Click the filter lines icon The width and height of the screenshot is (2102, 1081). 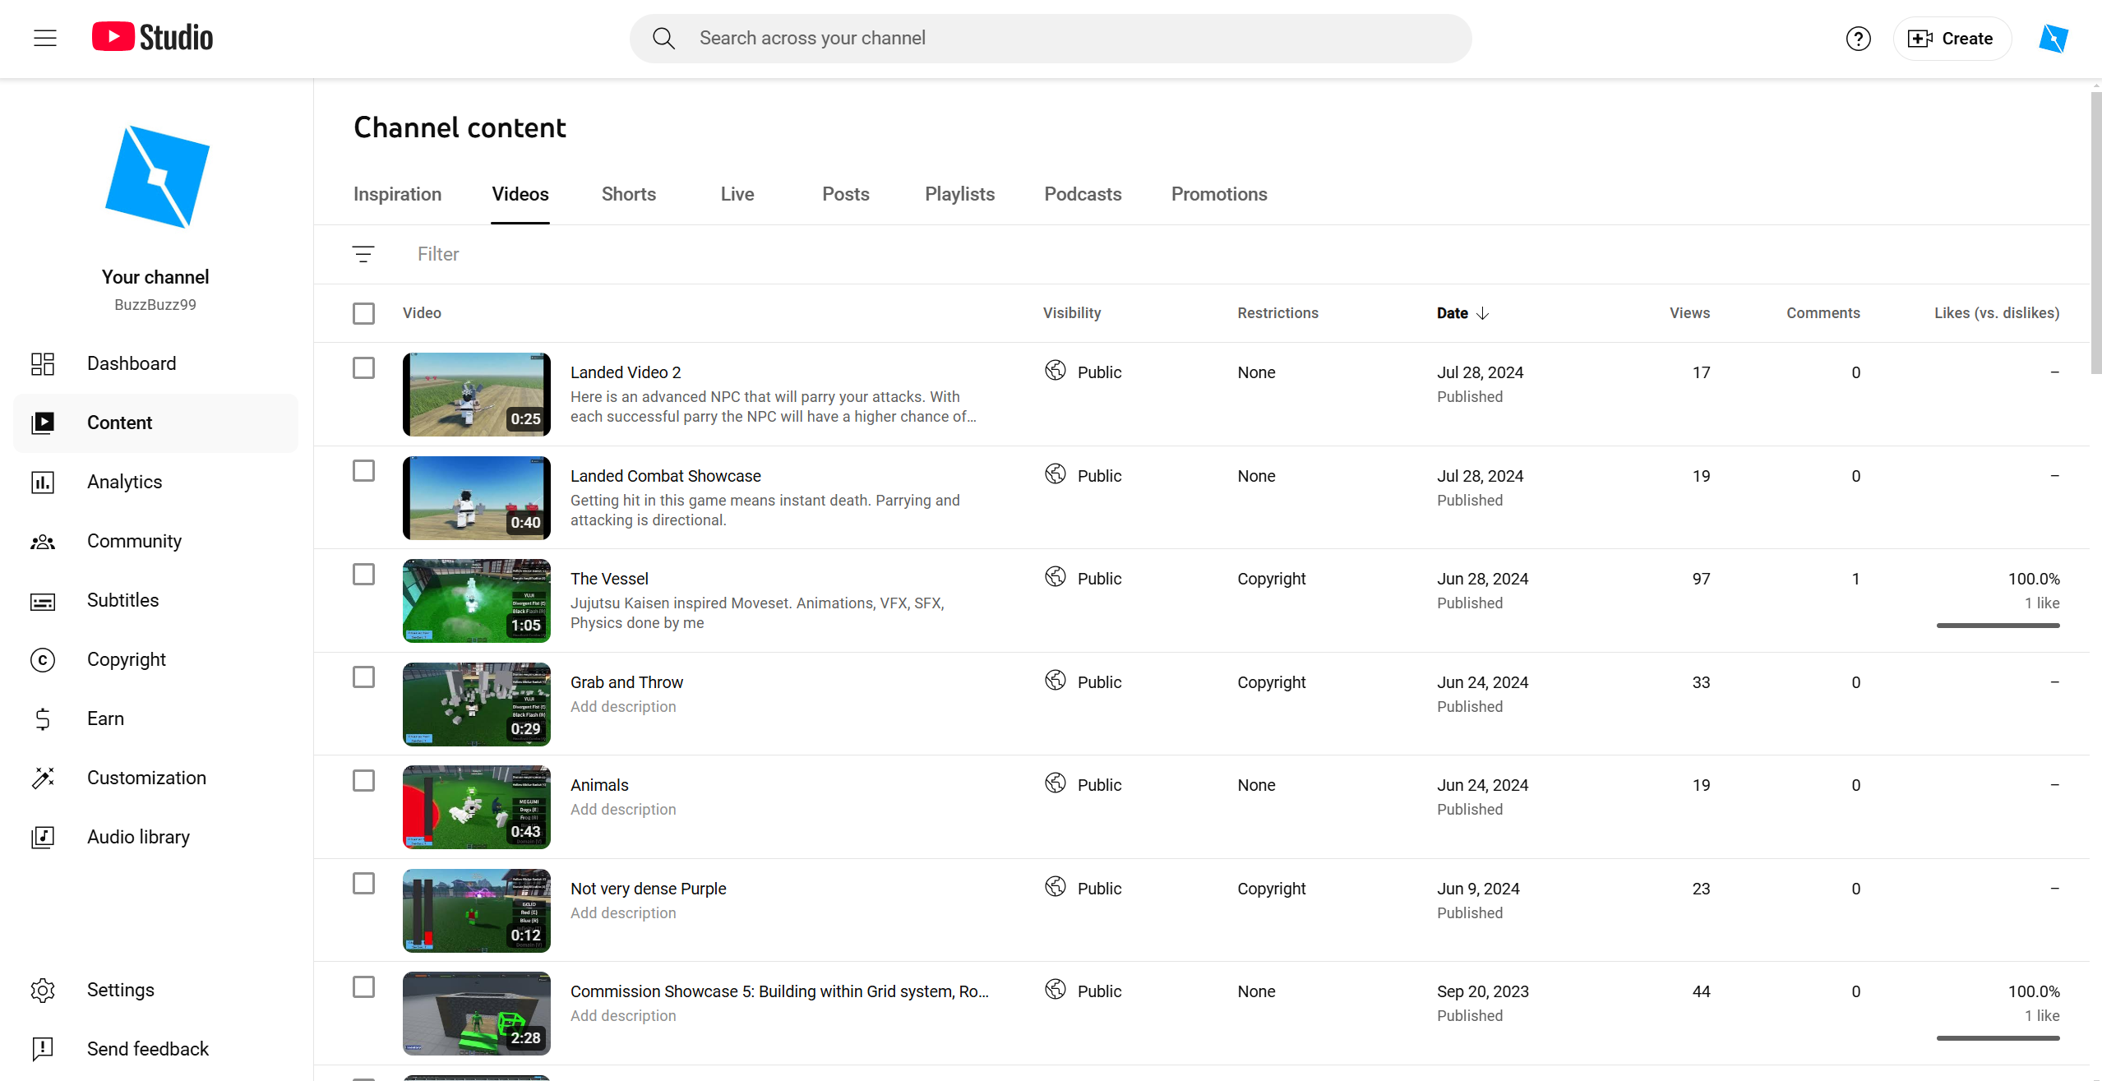coord(363,254)
